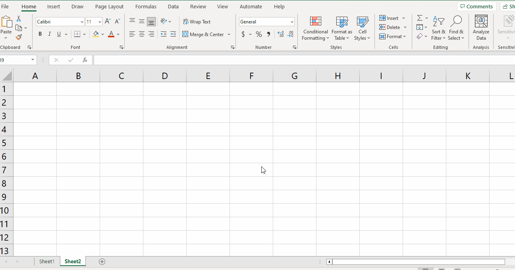Apply bold formatting
This screenshot has height=270, width=515.
point(40,34)
